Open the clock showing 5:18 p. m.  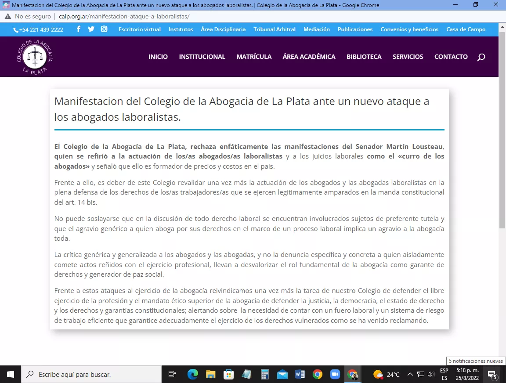click(x=467, y=374)
